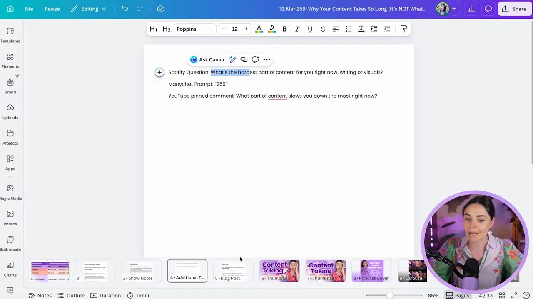
Task: Change text alignment
Action: pyautogui.click(x=336, y=29)
